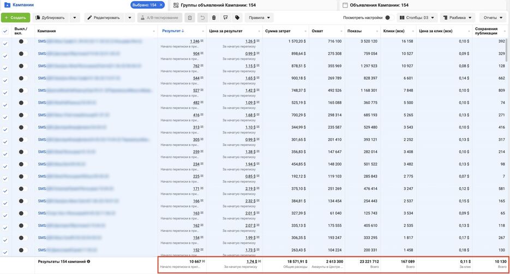
Task: Open the Сумма затрат column menu arrow
Action: (305, 32)
